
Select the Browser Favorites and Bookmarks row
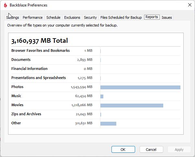pos(96,51)
